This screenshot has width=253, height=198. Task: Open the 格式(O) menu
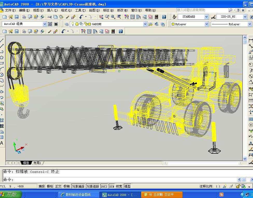tap(66, 10)
